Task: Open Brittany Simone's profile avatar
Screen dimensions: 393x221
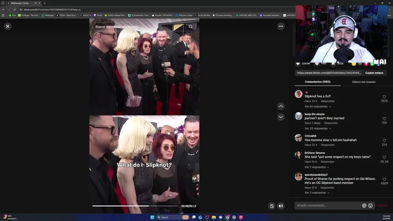Action: pos(298,155)
